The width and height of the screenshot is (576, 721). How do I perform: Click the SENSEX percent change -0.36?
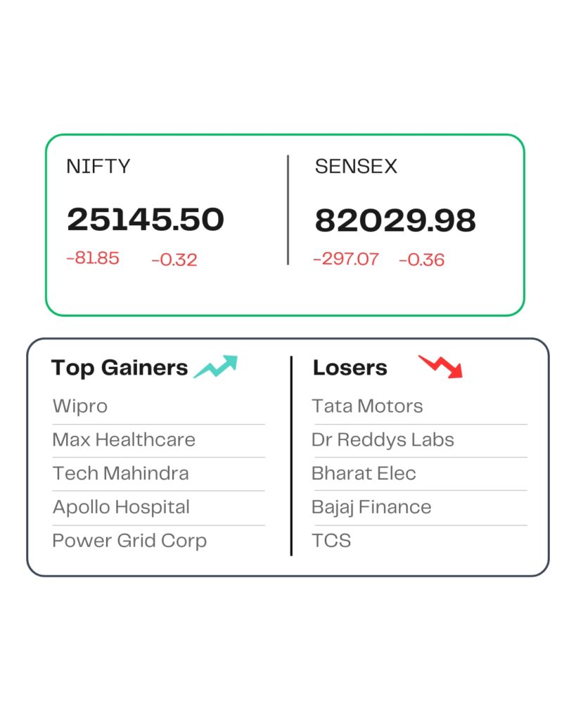pos(422,260)
